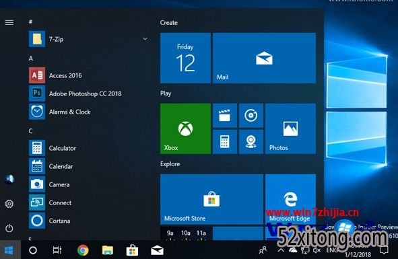Open the Mail tile
The height and width of the screenshot is (259, 398).
click(x=264, y=58)
